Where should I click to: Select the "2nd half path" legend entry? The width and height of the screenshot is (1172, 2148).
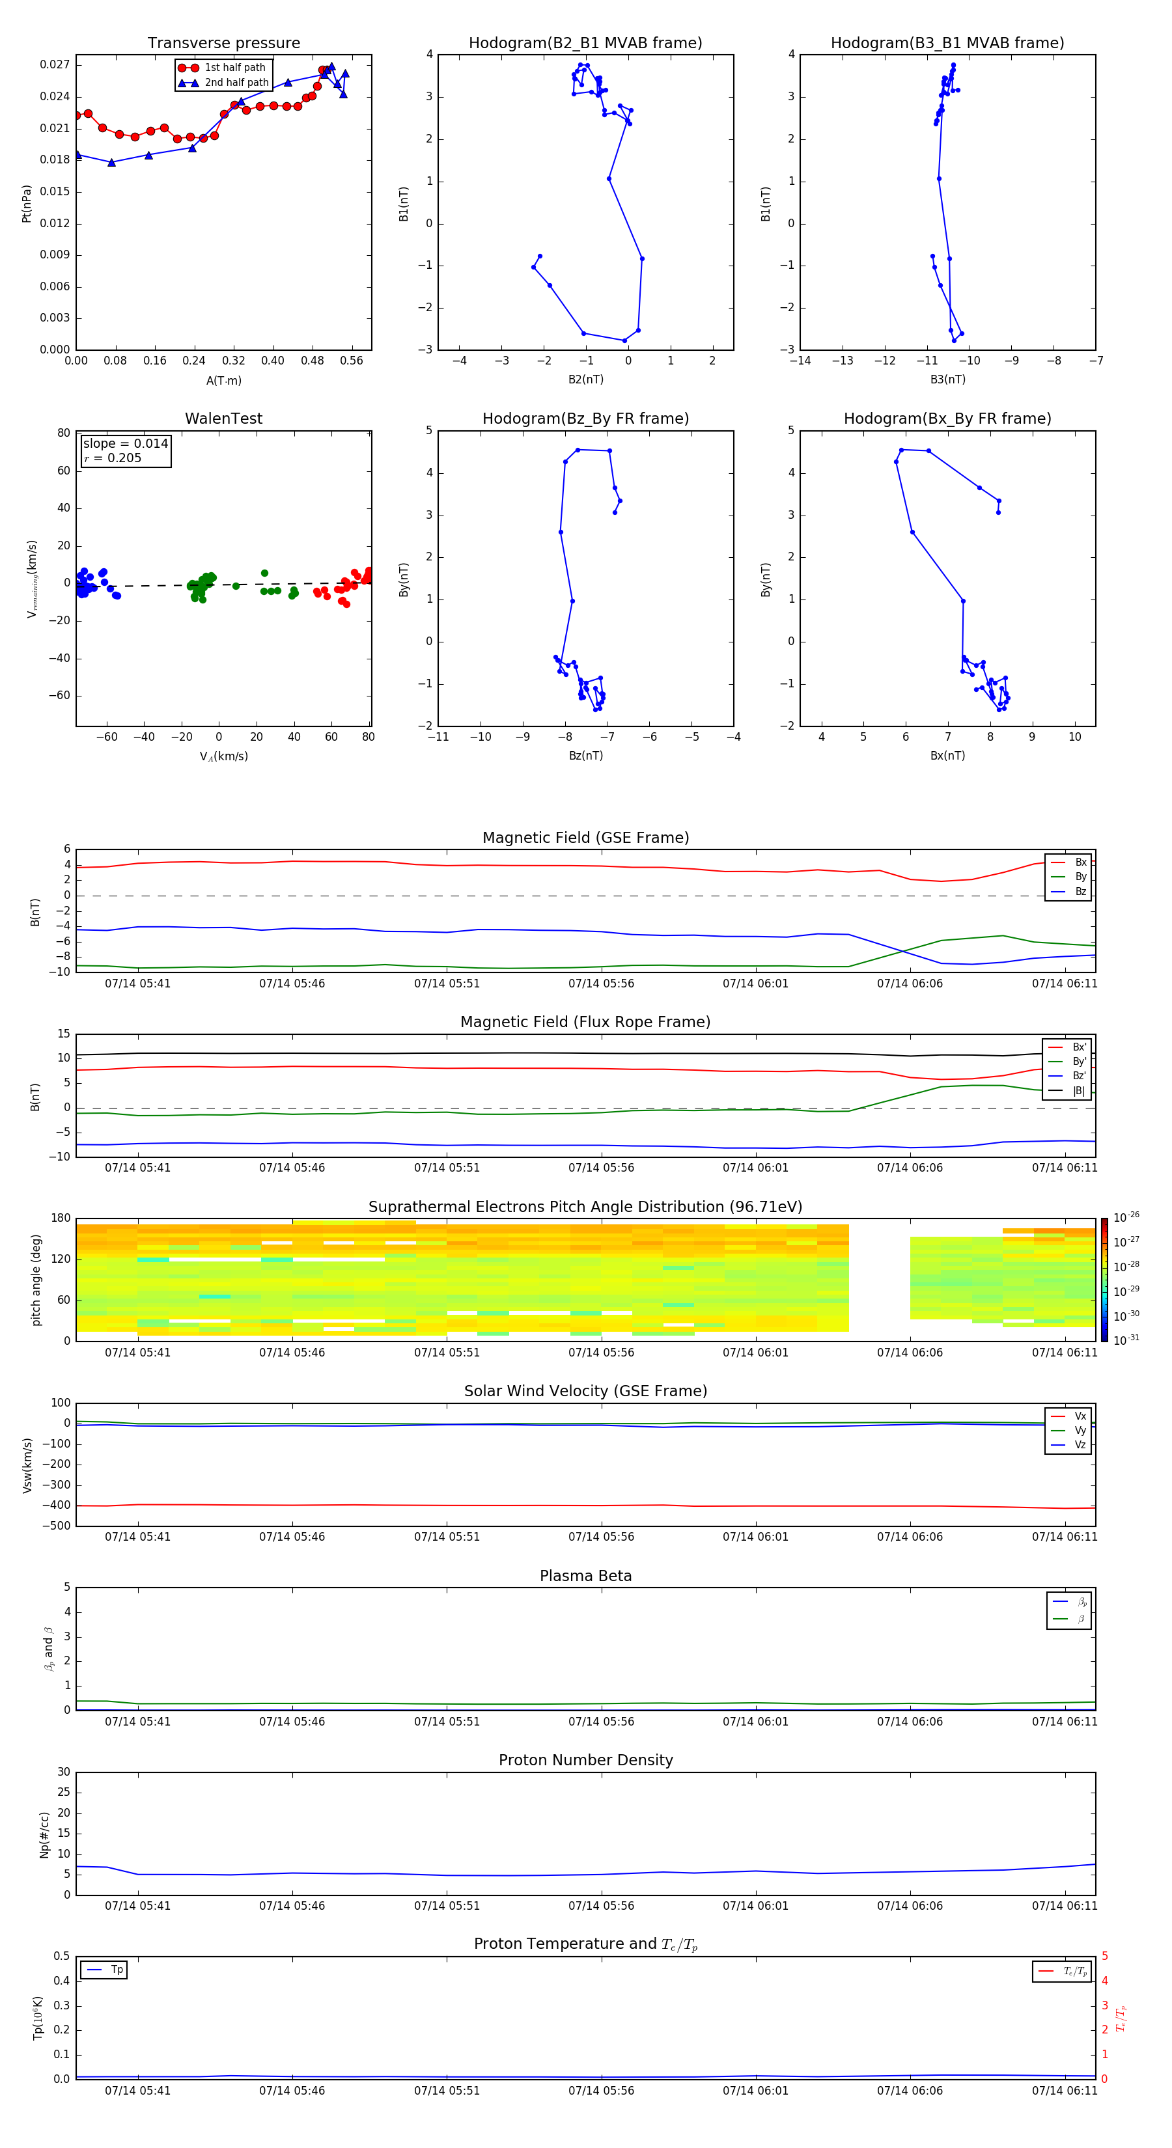[x=223, y=83]
